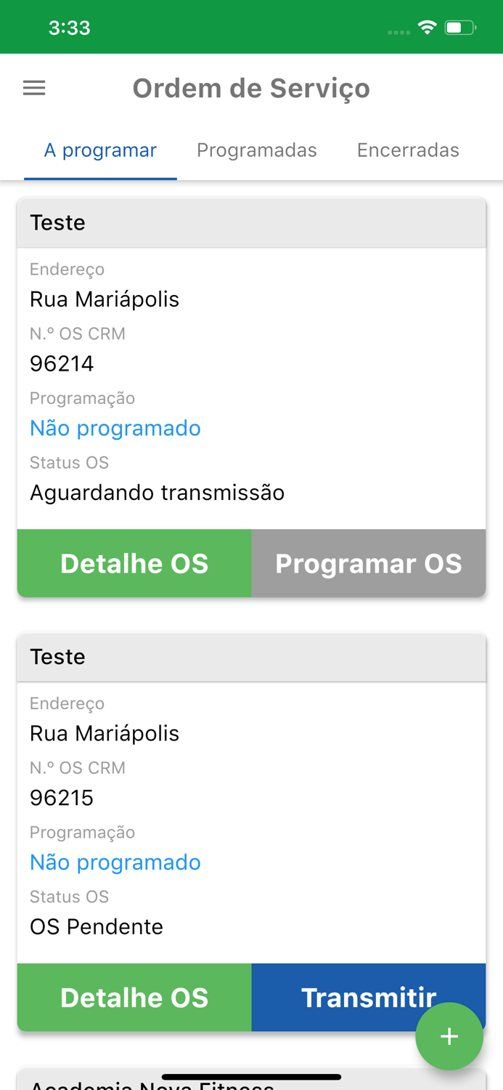Tap the green plus floating action button

click(x=449, y=1037)
